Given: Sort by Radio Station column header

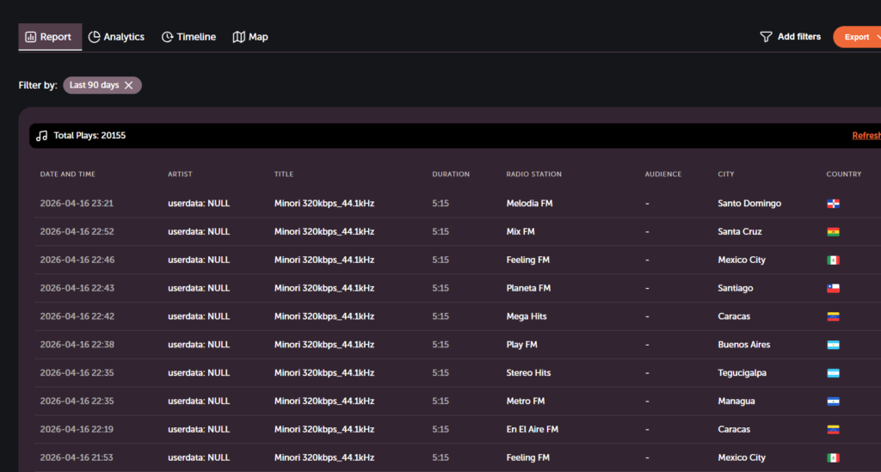Looking at the screenshot, I should click(x=533, y=175).
